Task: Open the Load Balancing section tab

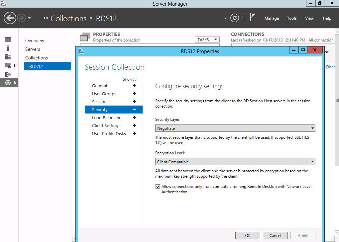Action: (x=107, y=118)
